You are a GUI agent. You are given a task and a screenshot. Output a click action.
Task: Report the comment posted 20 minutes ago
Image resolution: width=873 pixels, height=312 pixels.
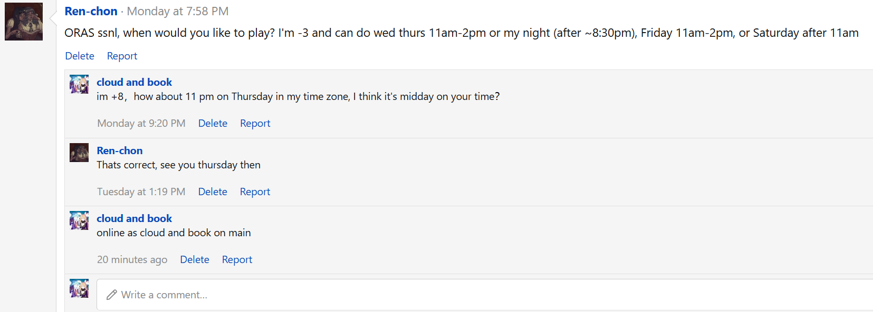[x=237, y=259]
